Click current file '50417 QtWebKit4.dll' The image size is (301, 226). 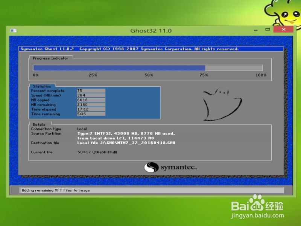(97, 152)
